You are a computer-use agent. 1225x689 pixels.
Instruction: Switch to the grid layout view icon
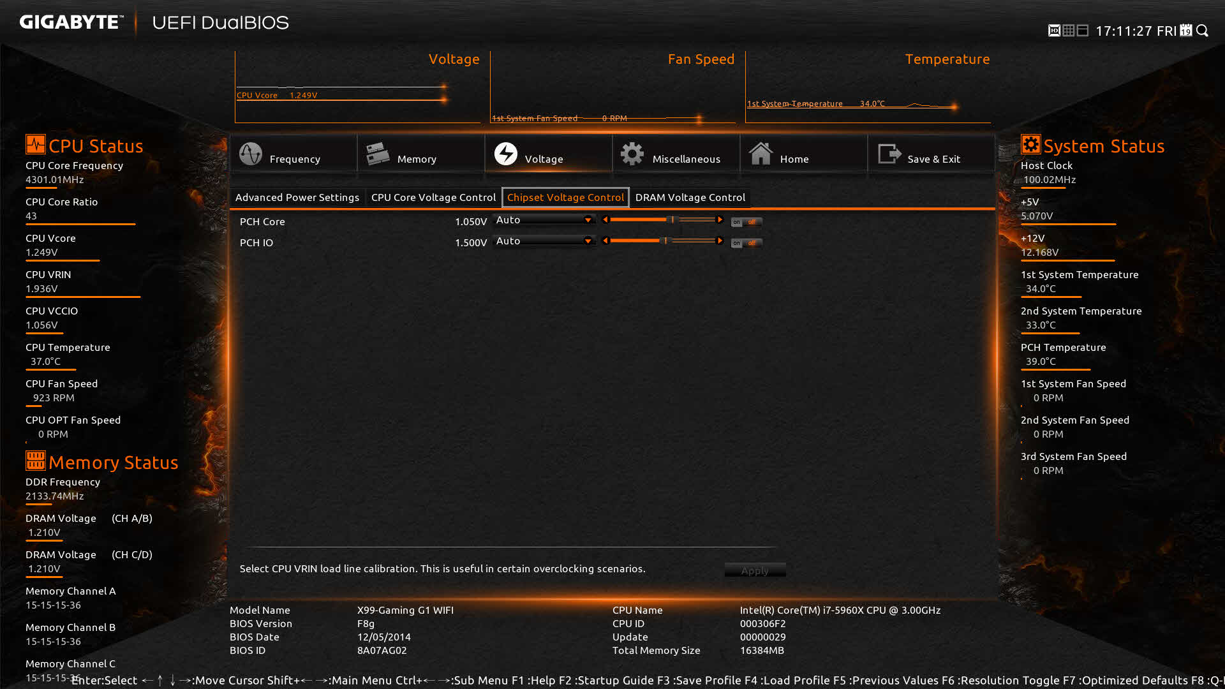click(1068, 31)
